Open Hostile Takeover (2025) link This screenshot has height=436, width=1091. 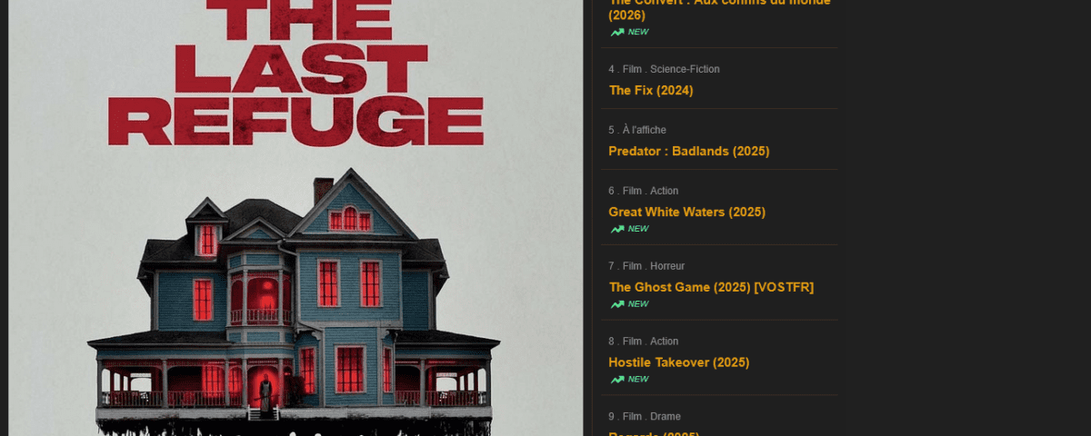pyautogui.click(x=679, y=362)
